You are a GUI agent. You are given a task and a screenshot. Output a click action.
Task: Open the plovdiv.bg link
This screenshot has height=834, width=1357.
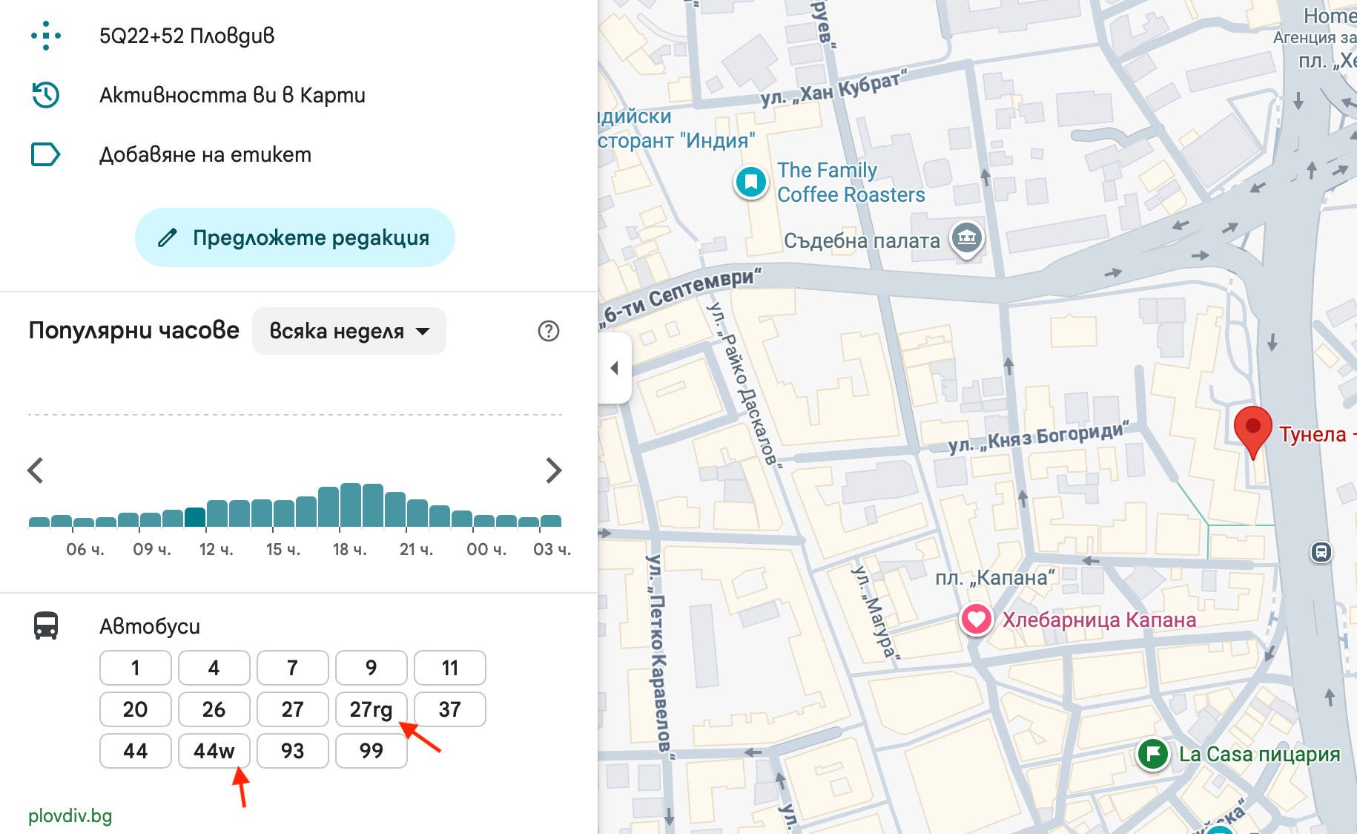(70, 816)
